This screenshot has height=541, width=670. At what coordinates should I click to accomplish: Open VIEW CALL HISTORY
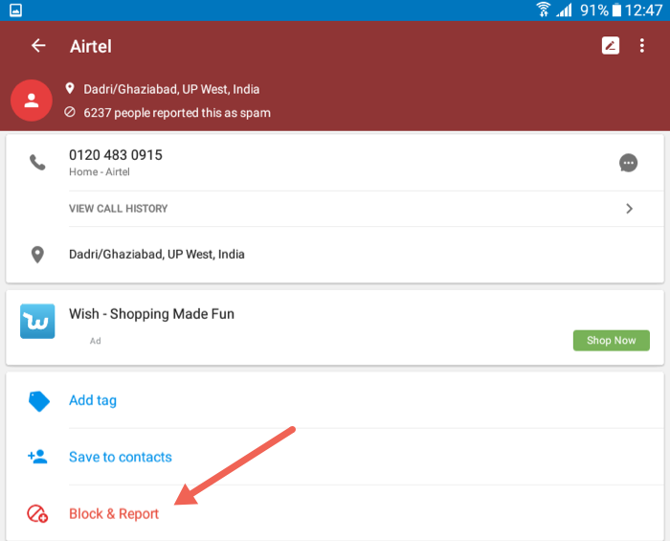[119, 209]
